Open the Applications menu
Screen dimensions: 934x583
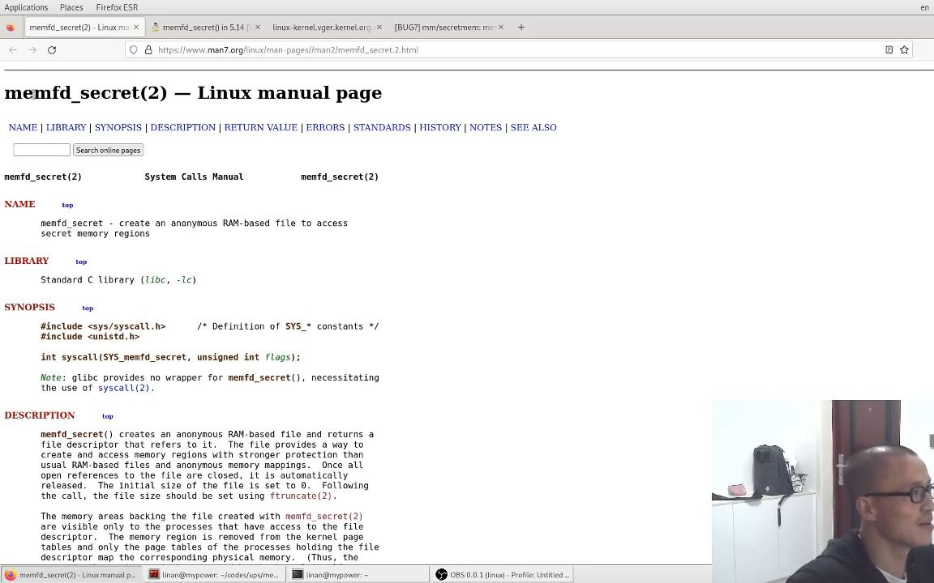tap(27, 7)
